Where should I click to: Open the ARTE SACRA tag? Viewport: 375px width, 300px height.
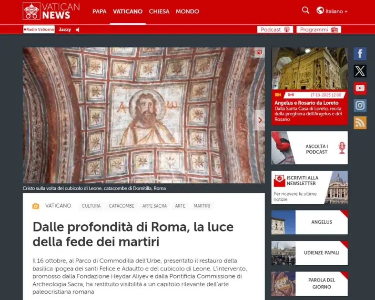point(154,206)
